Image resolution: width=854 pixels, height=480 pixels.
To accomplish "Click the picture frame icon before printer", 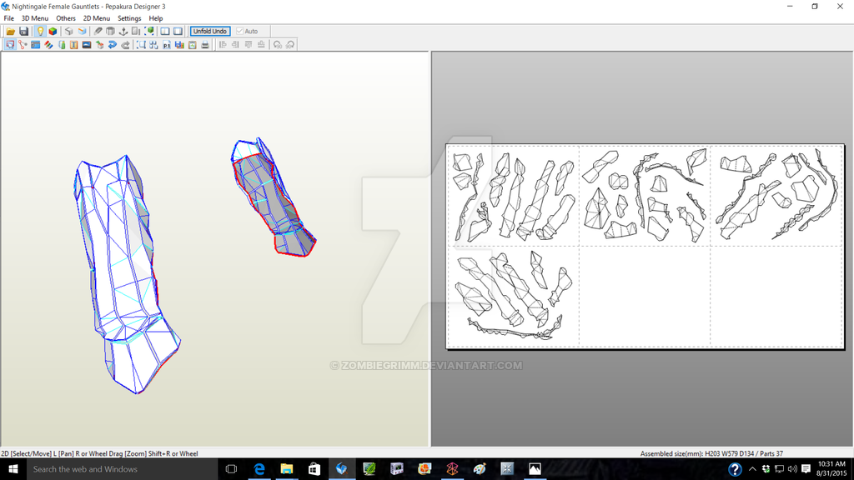I will click(193, 45).
